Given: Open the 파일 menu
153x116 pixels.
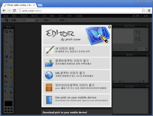Looking at the screenshot, I should 6,16.
